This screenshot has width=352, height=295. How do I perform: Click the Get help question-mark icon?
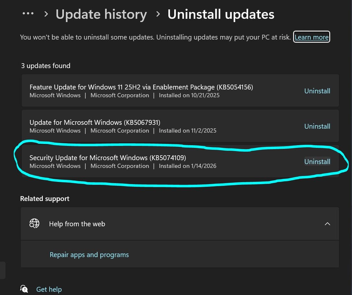point(24,289)
